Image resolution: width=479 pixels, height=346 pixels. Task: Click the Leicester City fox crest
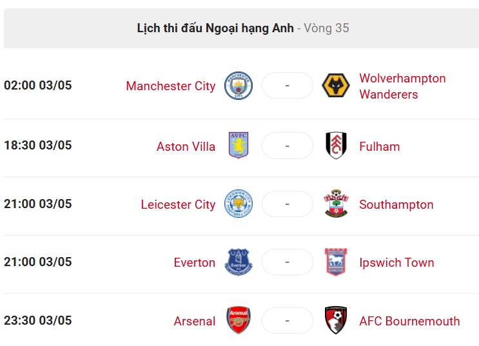point(239,204)
